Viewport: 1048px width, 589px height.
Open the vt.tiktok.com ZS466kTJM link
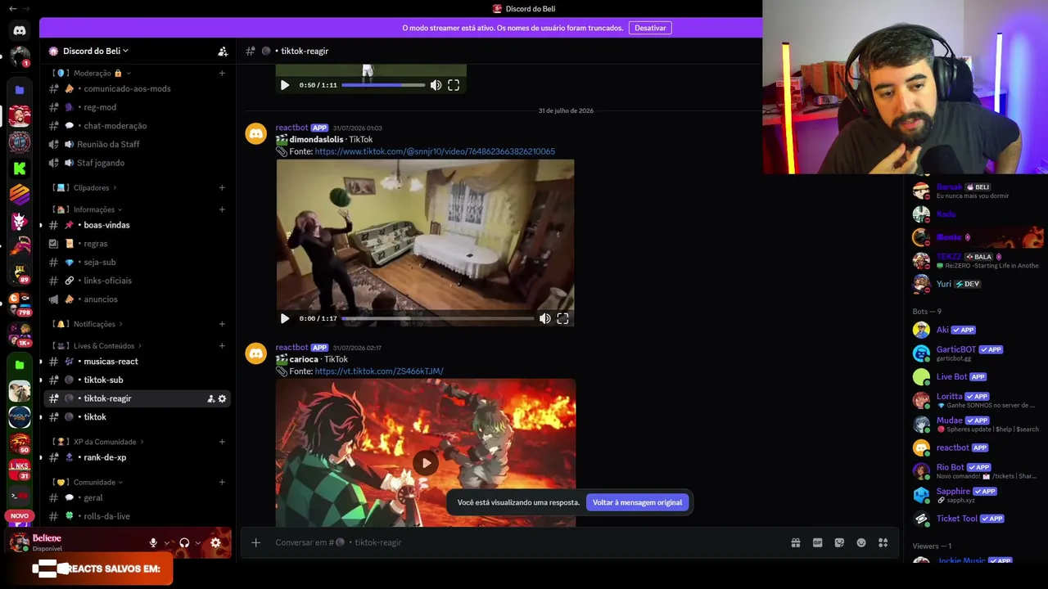[x=379, y=371]
